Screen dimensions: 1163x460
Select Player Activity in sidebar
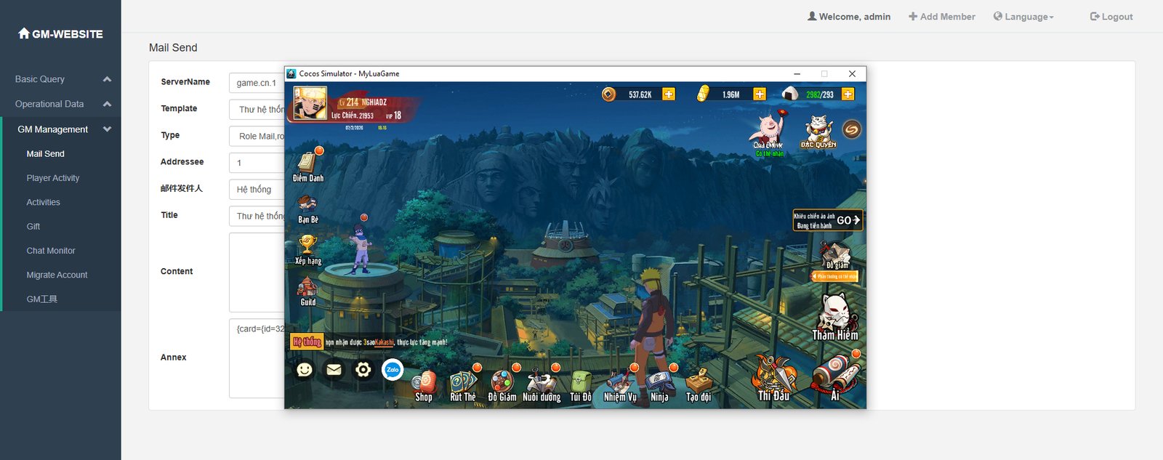[x=53, y=178]
